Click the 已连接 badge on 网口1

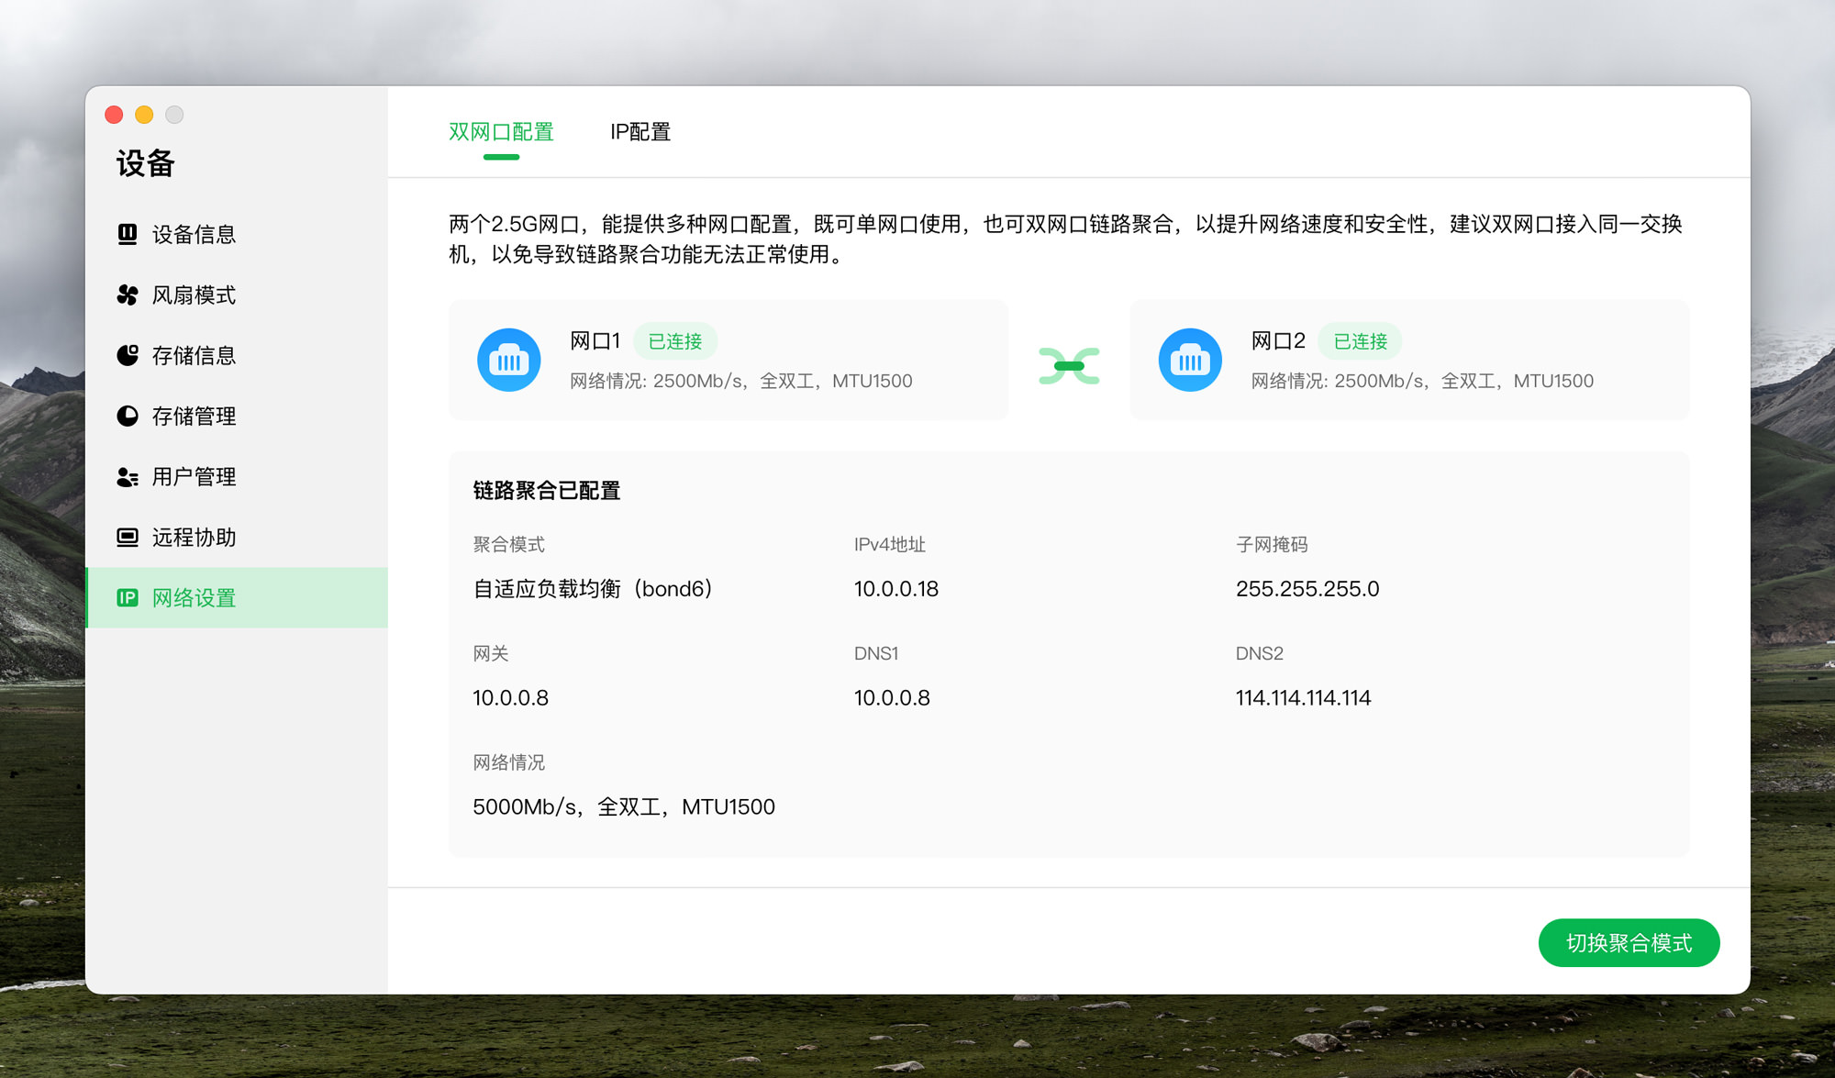click(675, 341)
